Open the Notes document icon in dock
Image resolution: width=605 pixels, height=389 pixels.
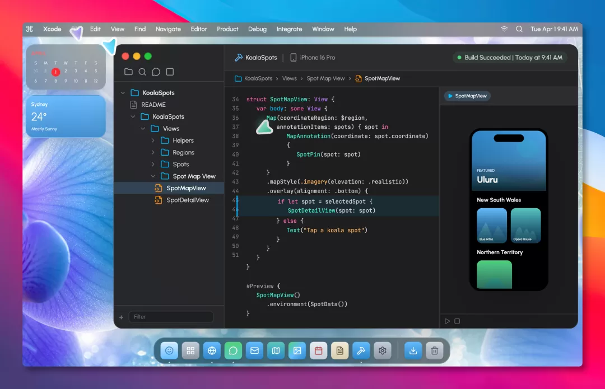tap(340, 350)
